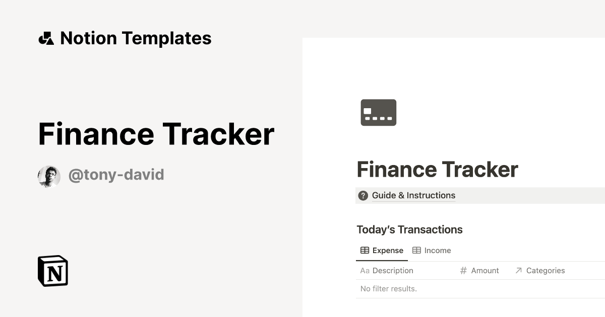Open the @tony-david creator link
Image resolution: width=605 pixels, height=317 pixels.
tap(116, 175)
